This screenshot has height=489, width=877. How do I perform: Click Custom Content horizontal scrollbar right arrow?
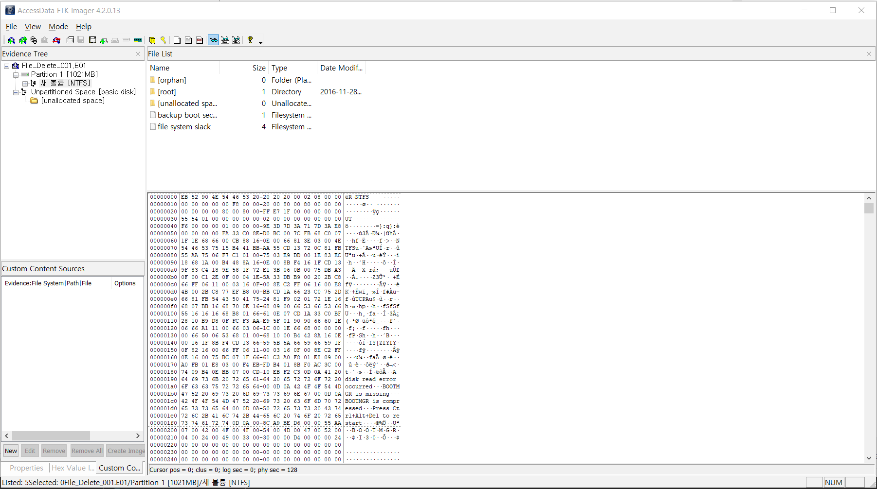[138, 436]
